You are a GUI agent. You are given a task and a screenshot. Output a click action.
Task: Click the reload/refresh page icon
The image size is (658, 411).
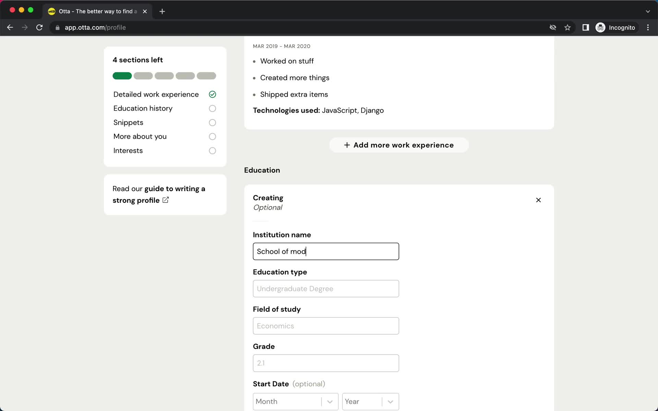coord(40,27)
